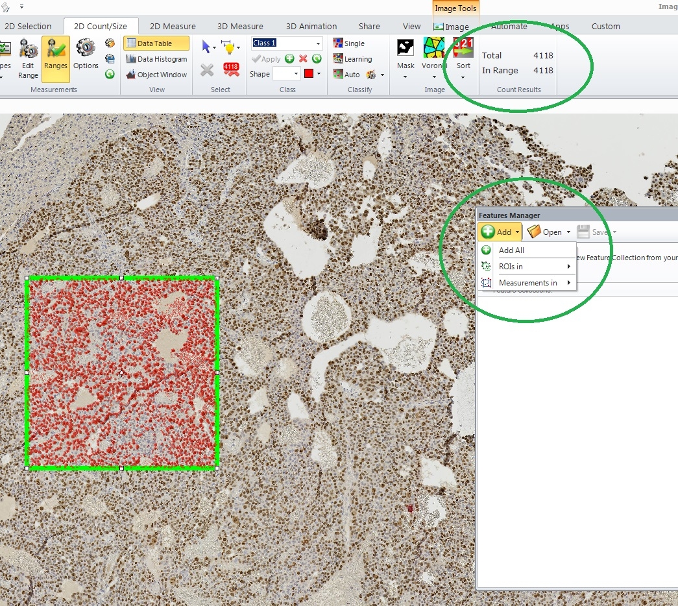Screen dimensions: 678x606
Task: Expand the pointer tool dropdown arrow
Action: [x=214, y=47]
